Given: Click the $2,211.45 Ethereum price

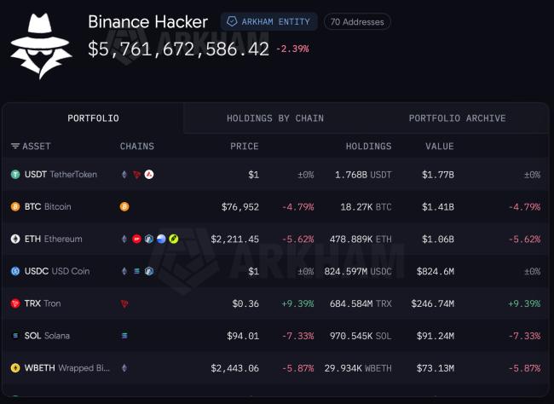Looking at the screenshot, I should 235,240.
